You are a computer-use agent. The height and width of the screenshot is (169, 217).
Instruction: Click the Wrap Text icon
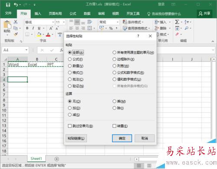tap(90, 22)
